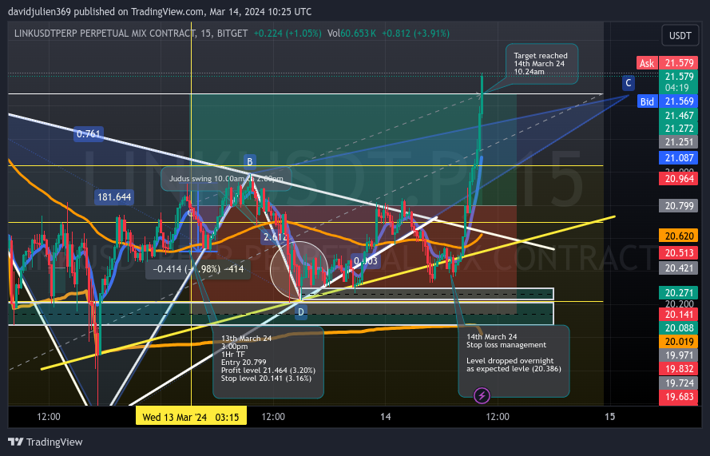Screen dimensions: 710x456
Task: Click the blue Bid label
Action: tap(647, 101)
